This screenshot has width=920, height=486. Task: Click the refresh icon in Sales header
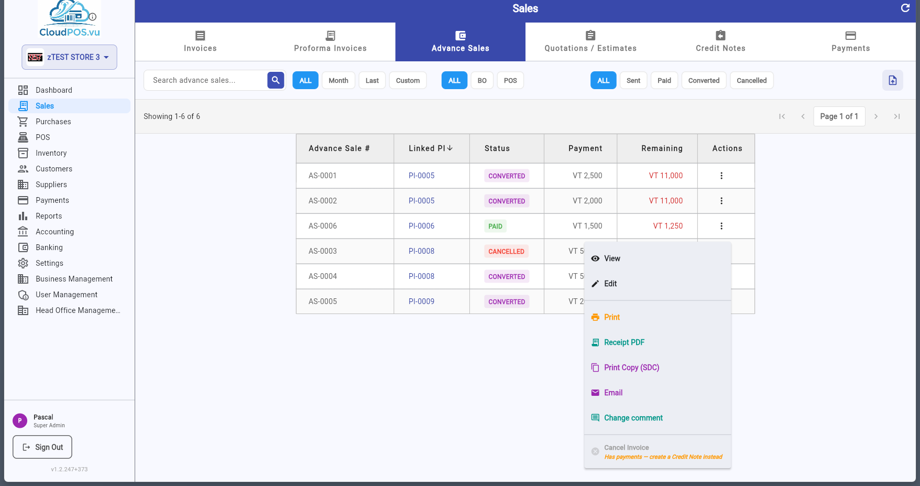(905, 8)
